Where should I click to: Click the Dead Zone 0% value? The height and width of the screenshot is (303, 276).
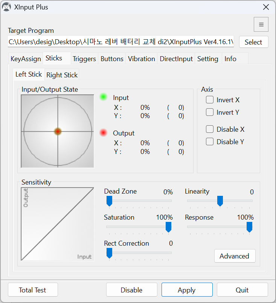pyautogui.click(x=168, y=192)
